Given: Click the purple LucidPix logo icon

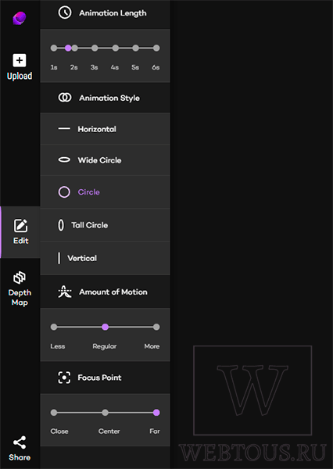Looking at the screenshot, I should (20, 18).
